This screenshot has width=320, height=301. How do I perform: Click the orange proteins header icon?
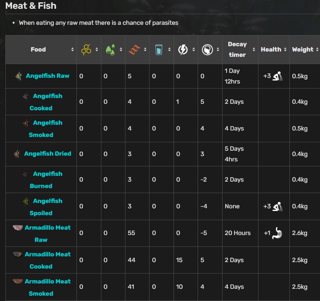click(x=134, y=49)
